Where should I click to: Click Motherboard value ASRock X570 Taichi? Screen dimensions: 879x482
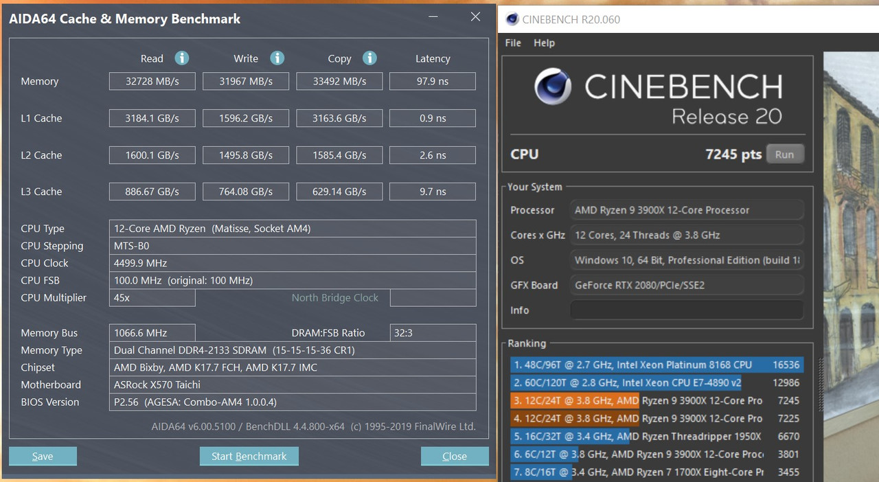click(293, 385)
